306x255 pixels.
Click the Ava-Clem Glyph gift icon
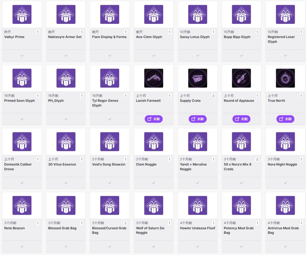pos(154,14)
